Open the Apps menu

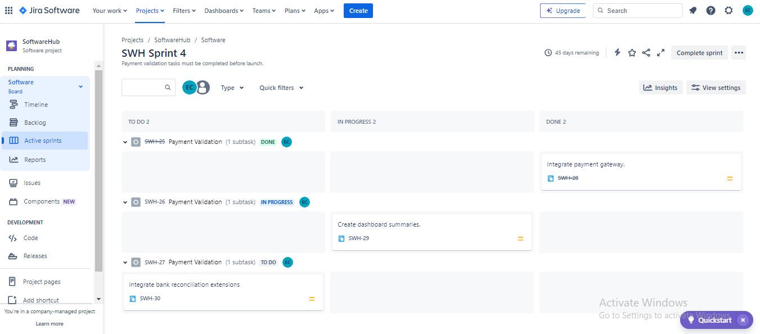pos(324,11)
